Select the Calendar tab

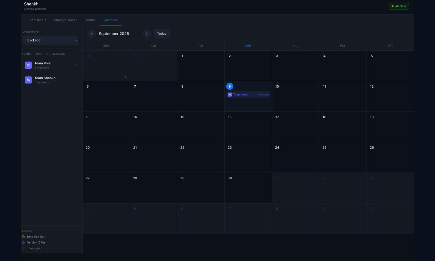tap(110, 20)
